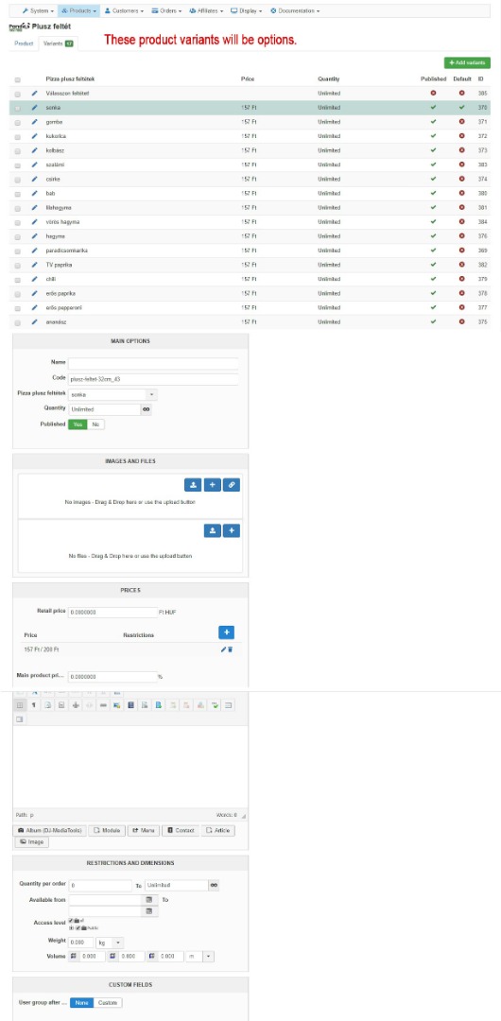Image resolution: width=501 pixels, height=1021 pixels.
Task: Toggle the first Access level checkbox
Action: [71, 920]
